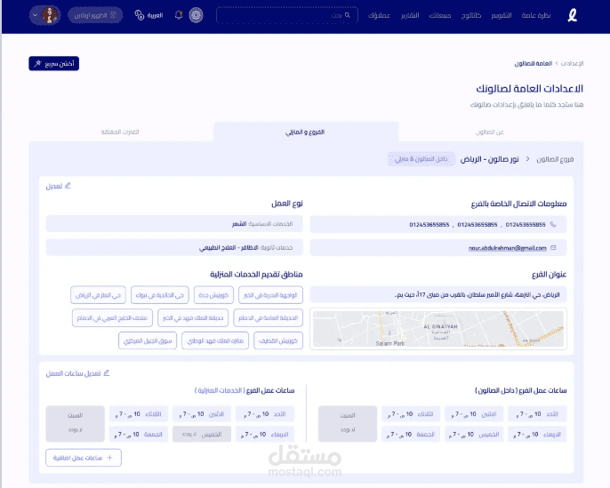This screenshot has height=488, width=610.
Task: Select the الحديقة العامة في الدمام area chip
Action: point(268,317)
